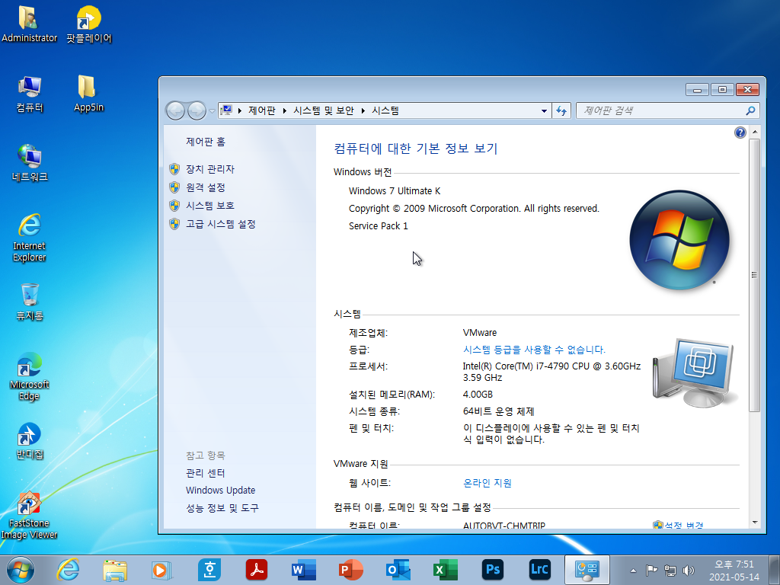Select Microsoft Edge desktop shortcut
This screenshot has height=585, width=780.
[x=30, y=376]
